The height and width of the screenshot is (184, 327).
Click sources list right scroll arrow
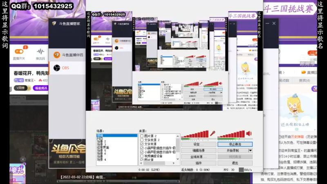tap(173, 163)
